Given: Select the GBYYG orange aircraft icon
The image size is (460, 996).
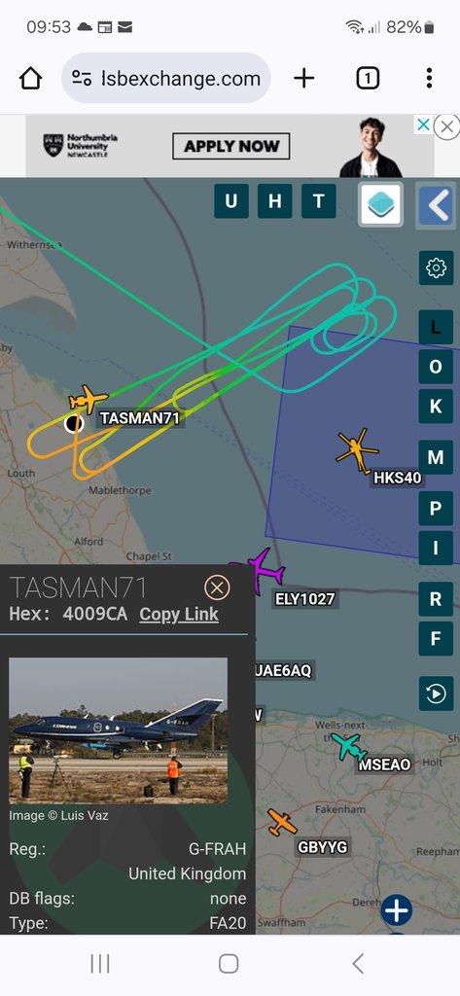Looking at the screenshot, I should click(281, 822).
